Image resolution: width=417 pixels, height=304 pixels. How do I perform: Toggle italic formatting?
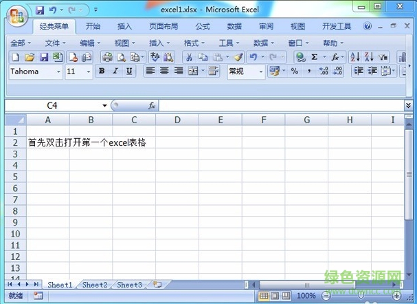(115, 71)
